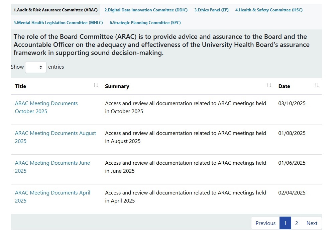Image resolution: width=334 pixels, height=234 pixels.
Task: Click the April 2025 meetings summary text
Action: pos(186,197)
